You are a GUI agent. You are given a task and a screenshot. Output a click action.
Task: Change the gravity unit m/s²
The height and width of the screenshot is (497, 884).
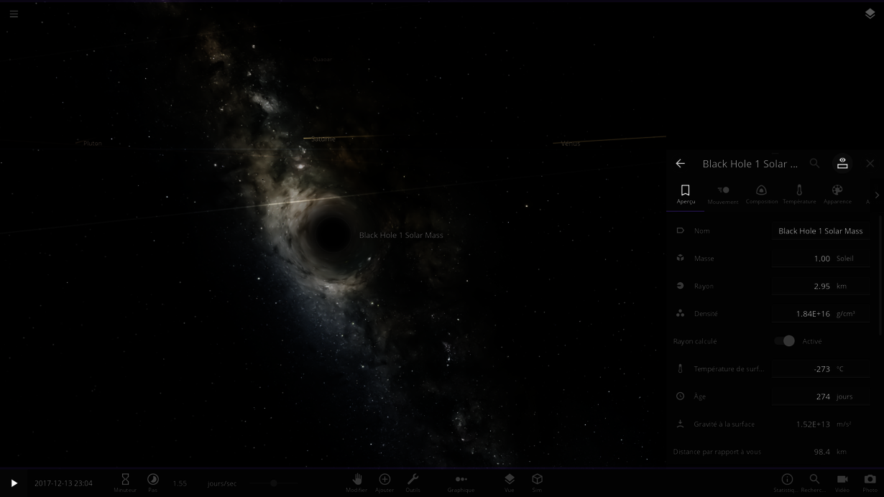(x=844, y=424)
